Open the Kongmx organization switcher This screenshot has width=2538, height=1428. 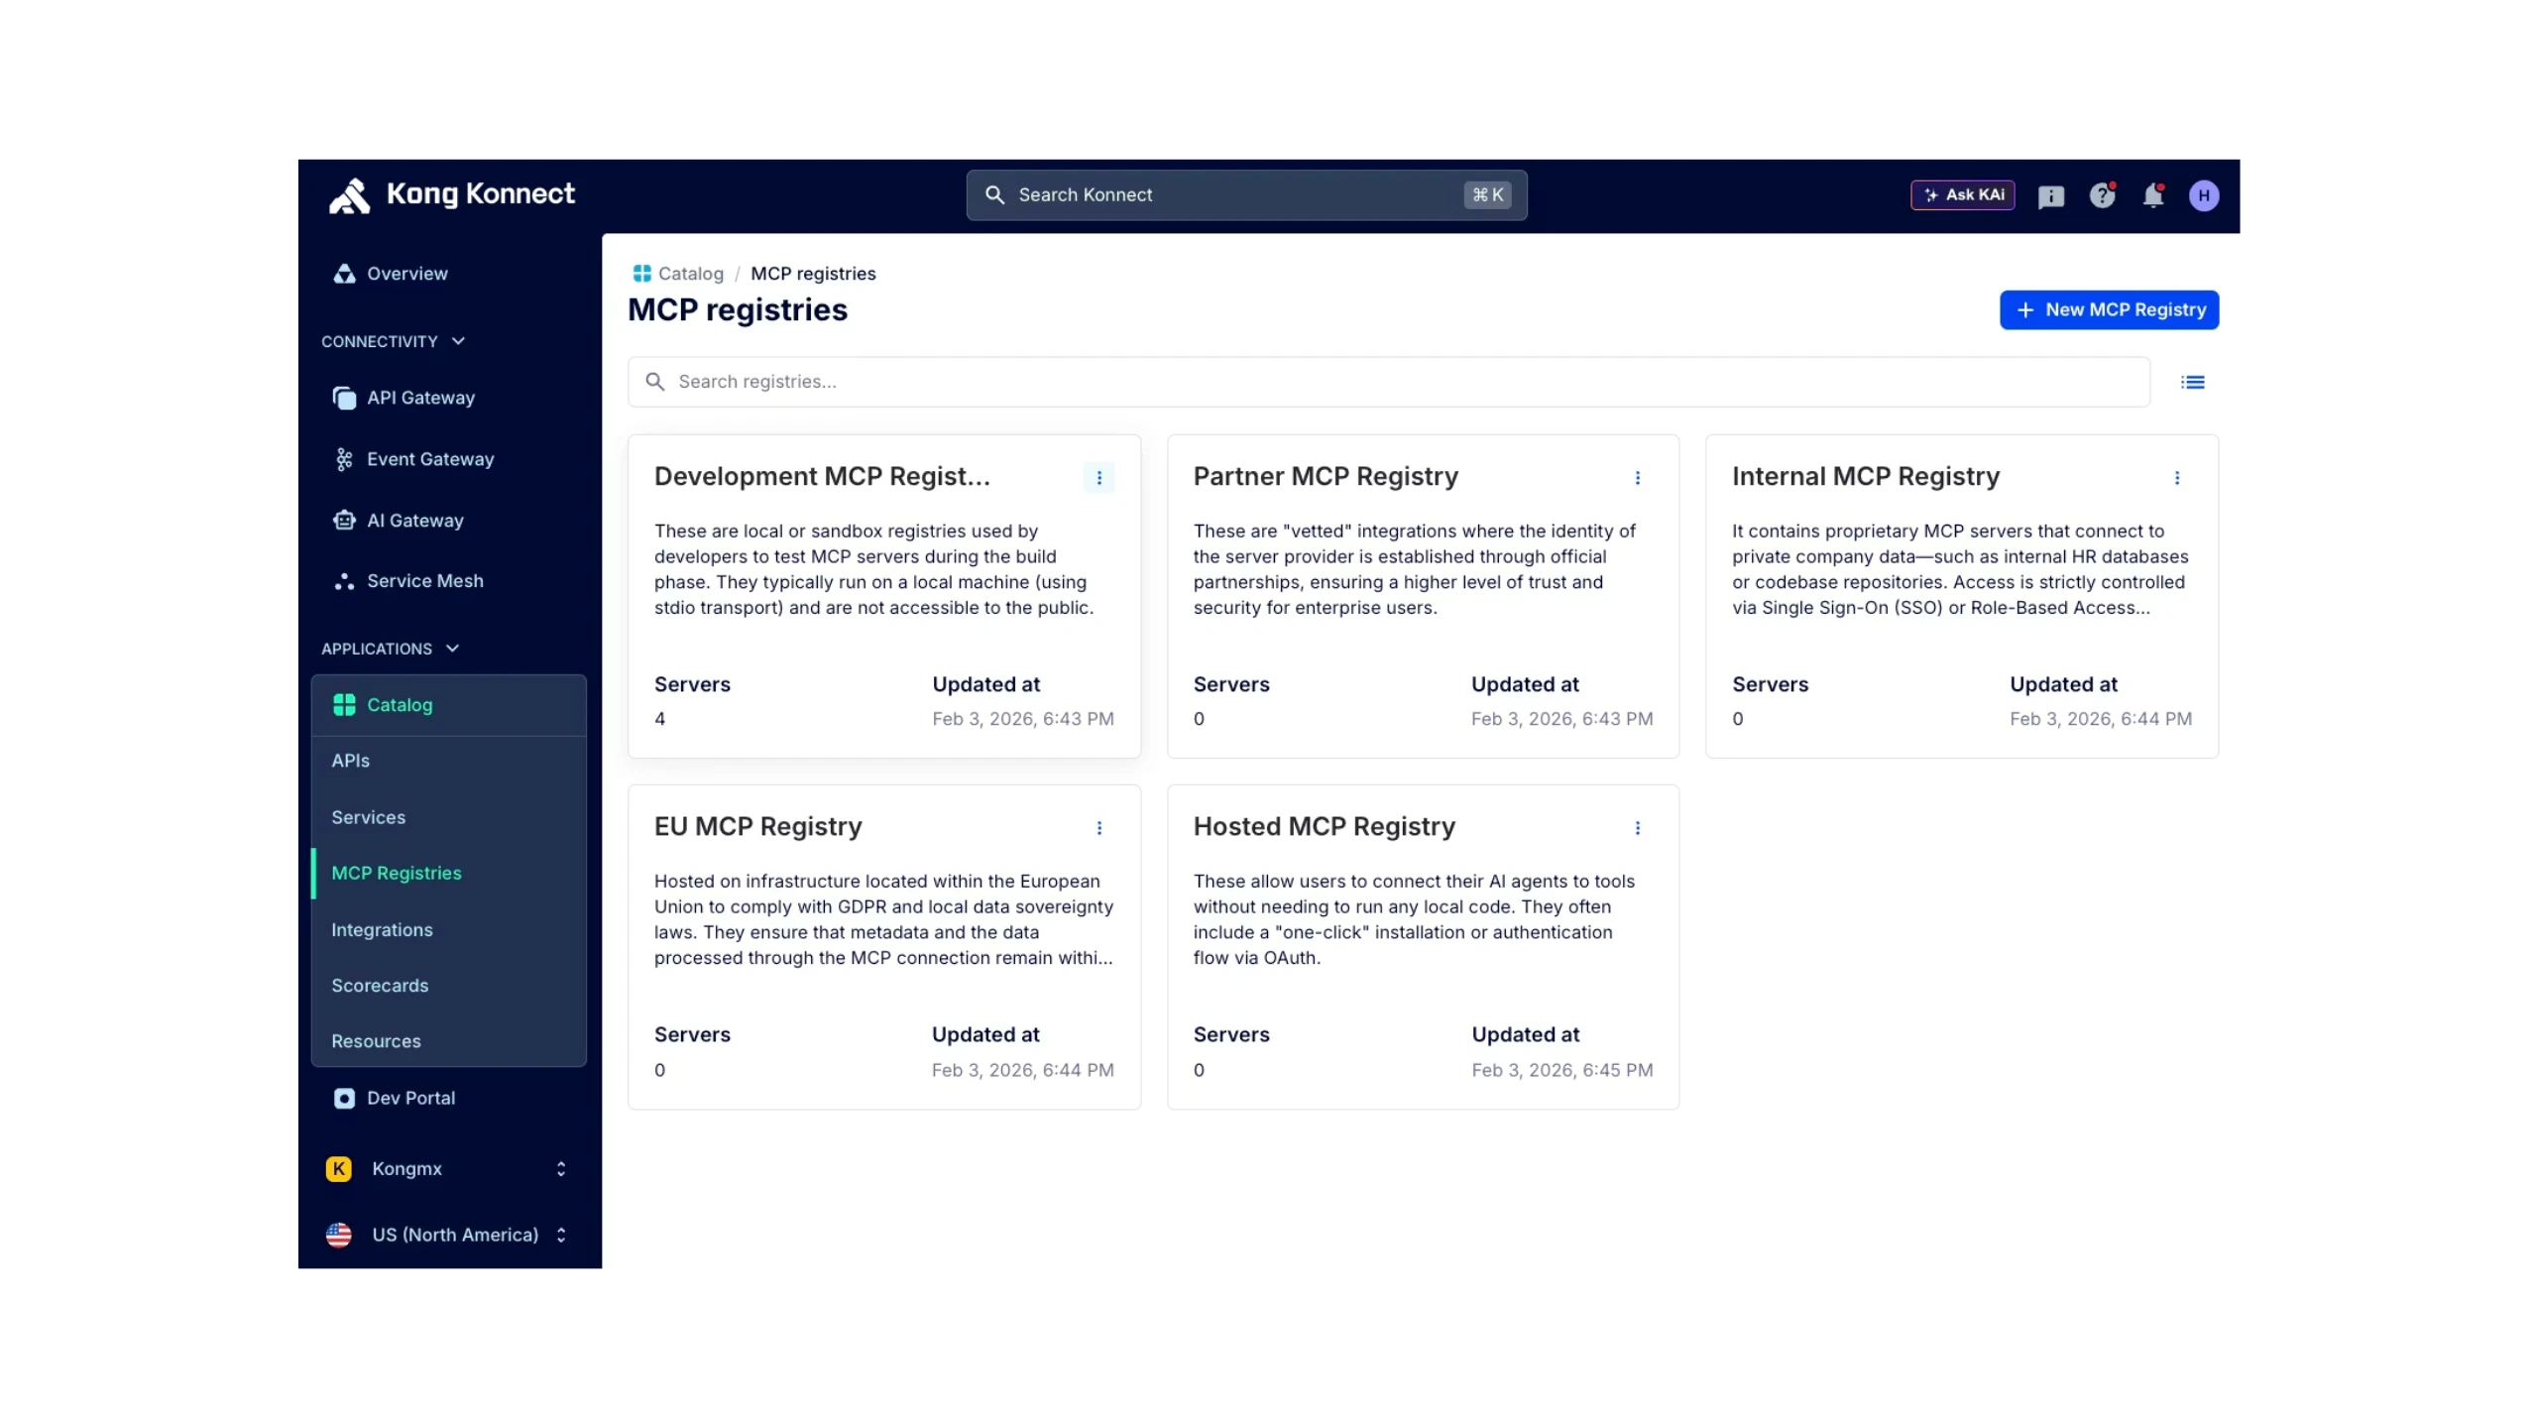(446, 1168)
